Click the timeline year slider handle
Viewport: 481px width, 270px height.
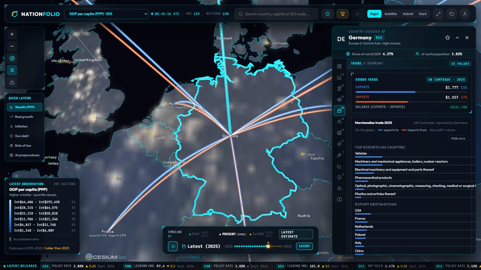click(268, 246)
